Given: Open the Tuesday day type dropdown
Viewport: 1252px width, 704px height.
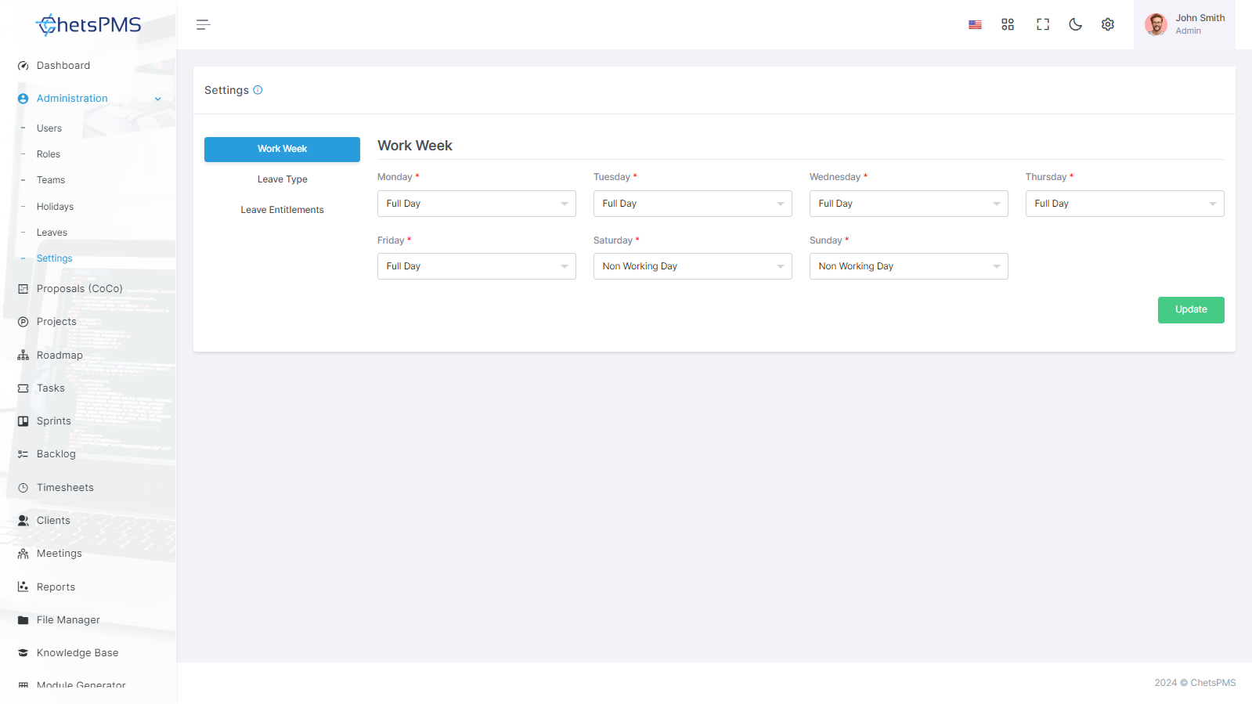Looking at the screenshot, I should (692, 204).
